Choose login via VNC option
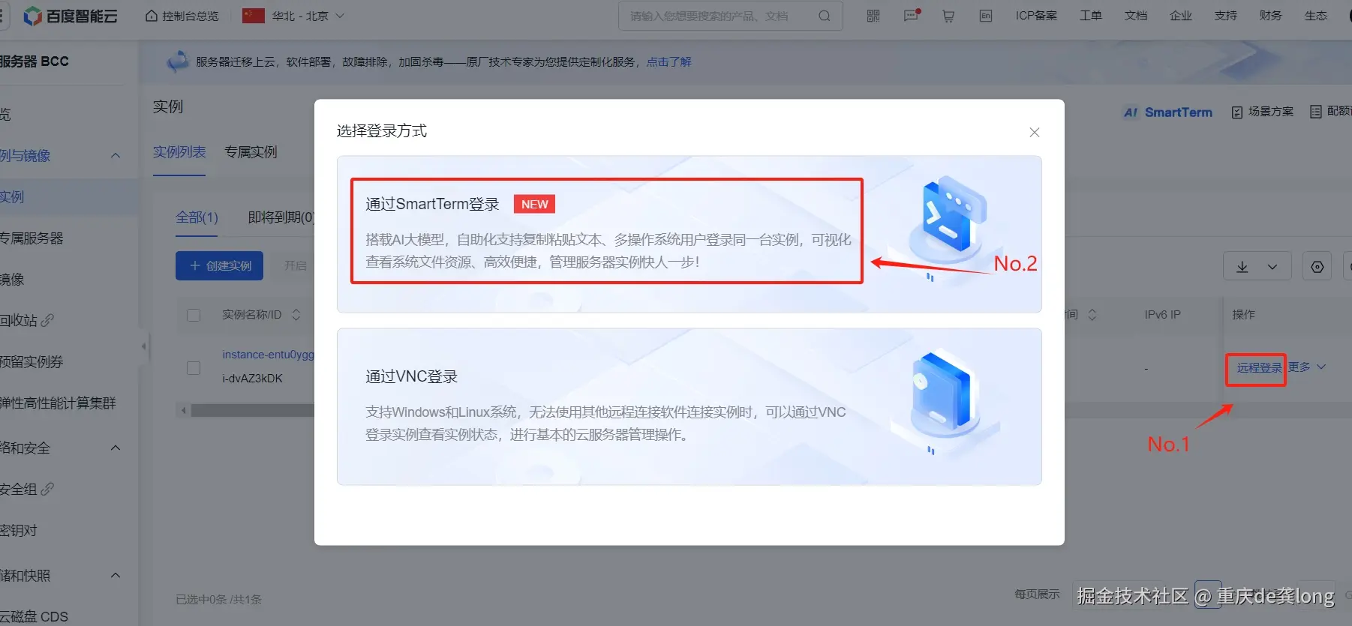This screenshot has height=626, width=1352. point(689,406)
